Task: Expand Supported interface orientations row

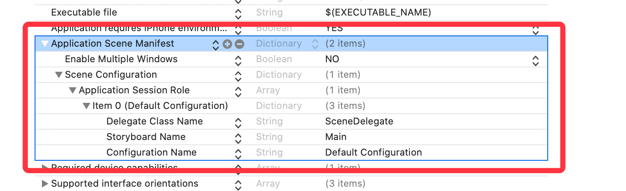Action: click(x=45, y=184)
